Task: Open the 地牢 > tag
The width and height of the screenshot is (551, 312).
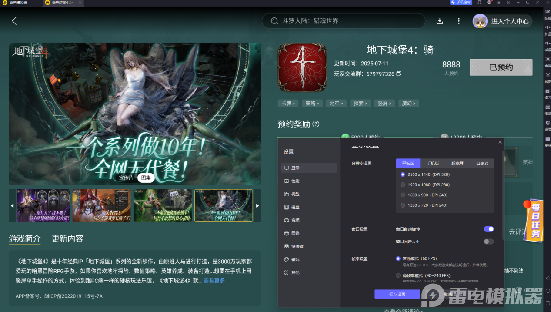Action: 336,104
